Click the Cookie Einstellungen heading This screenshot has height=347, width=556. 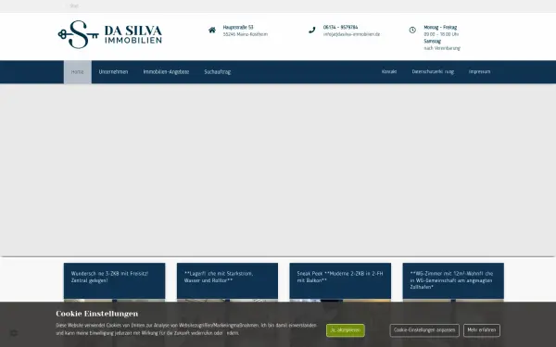[x=96, y=314]
